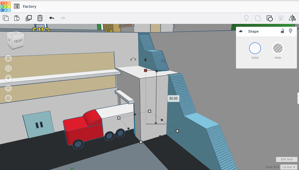The image size is (299, 170).
Task: Open the Align tool
Action: pos(281,18)
